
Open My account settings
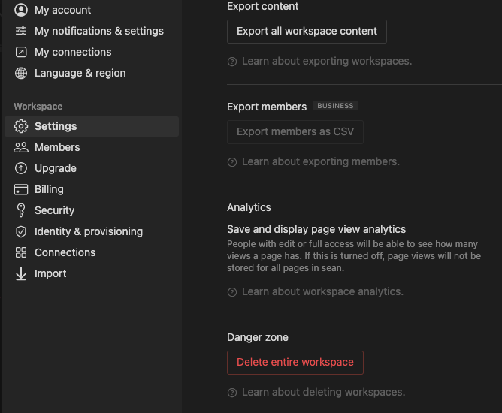92,10
